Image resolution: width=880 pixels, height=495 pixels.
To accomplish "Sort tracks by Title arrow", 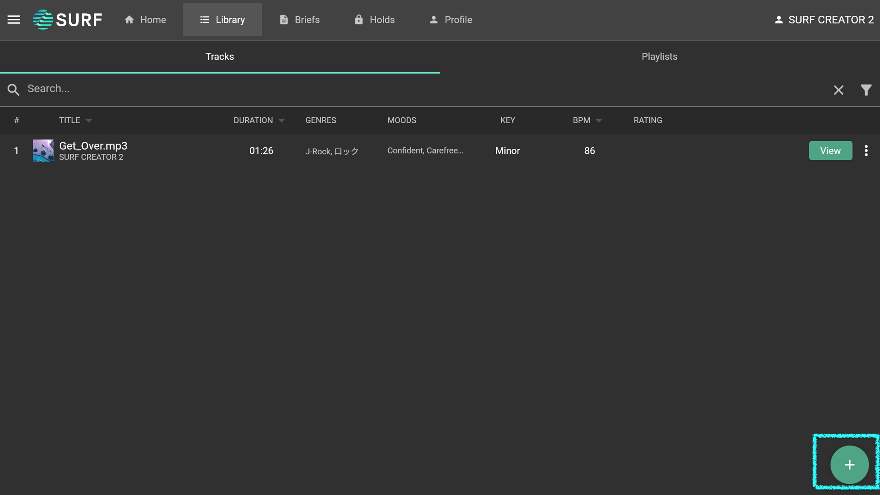I will (x=89, y=121).
